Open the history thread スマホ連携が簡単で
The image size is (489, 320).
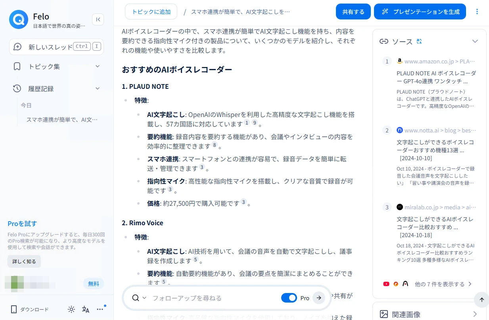point(61,119)
